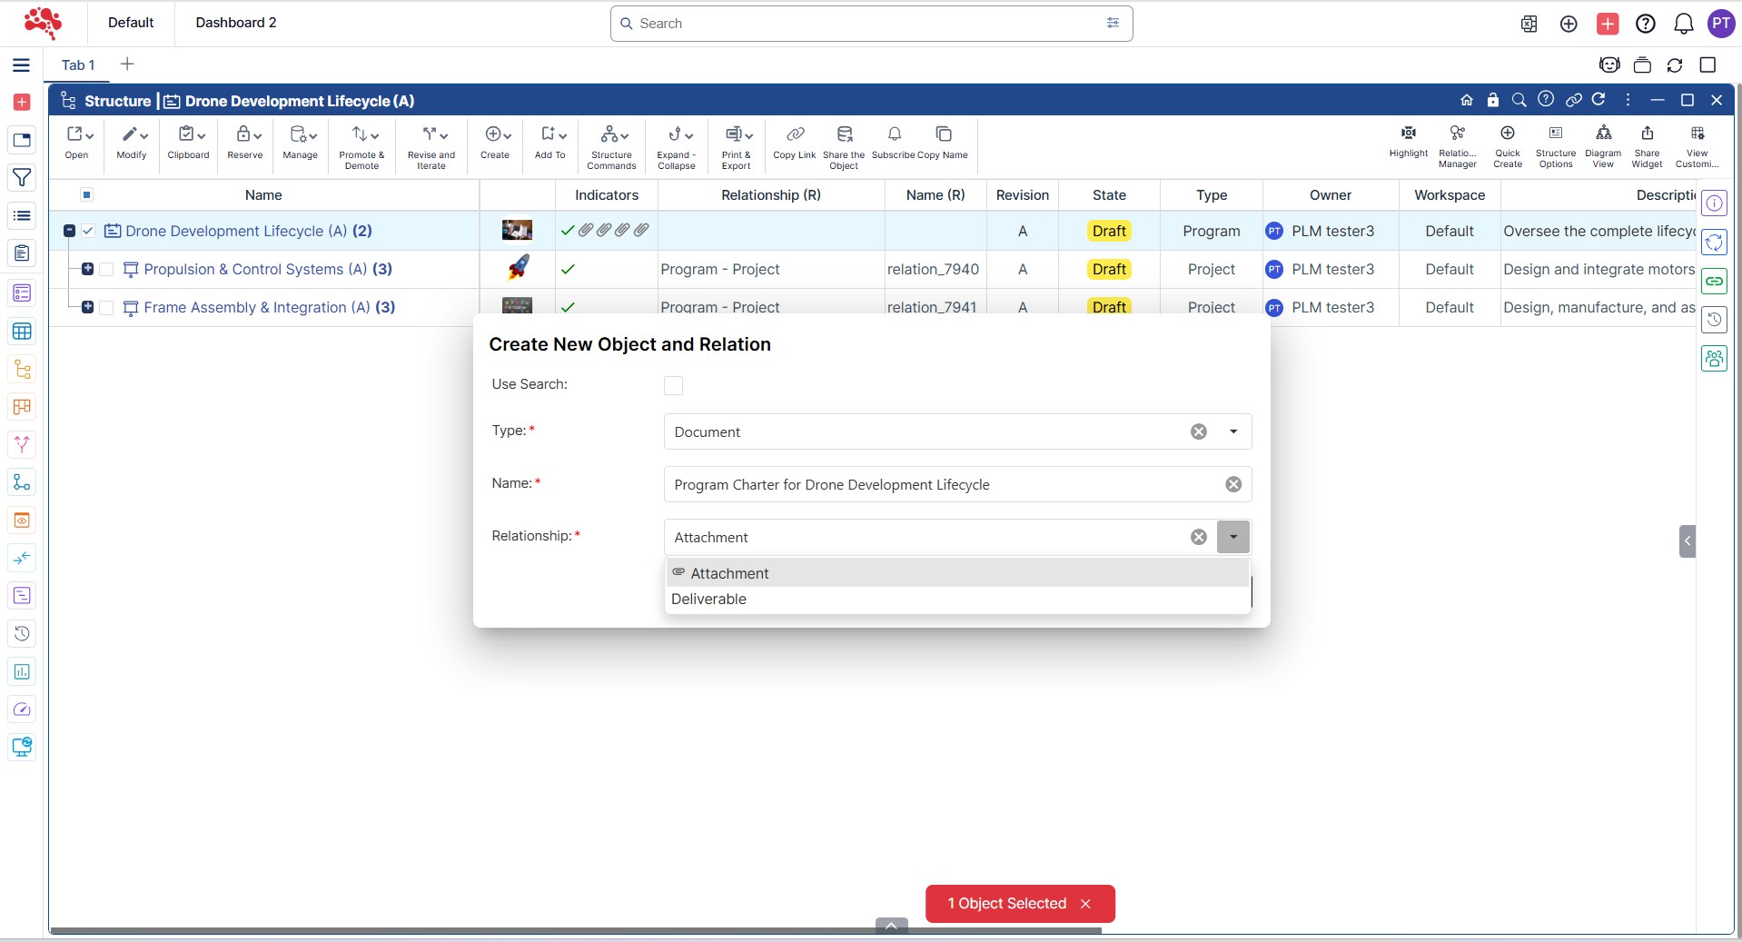Open the filter icon in left sidebar
The height and width of the screenshot is (942, 1742).
(22, 178)
